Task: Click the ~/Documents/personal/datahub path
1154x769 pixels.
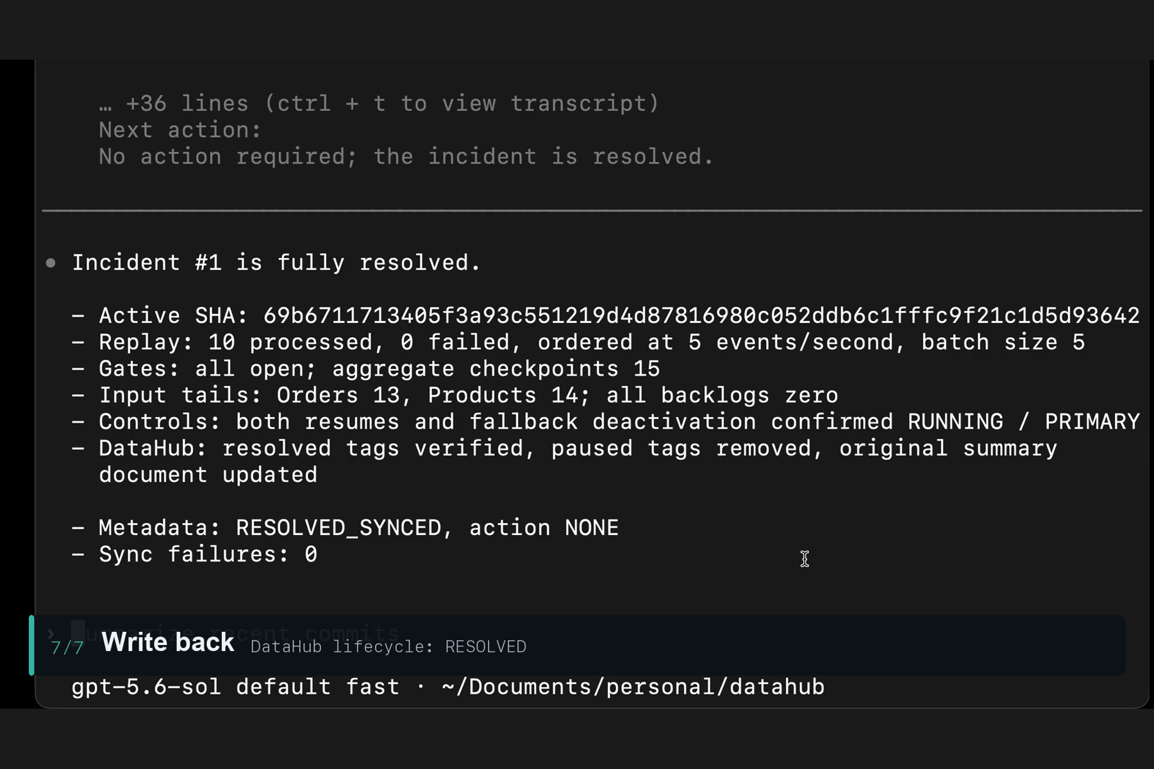Action: (633, 687)
